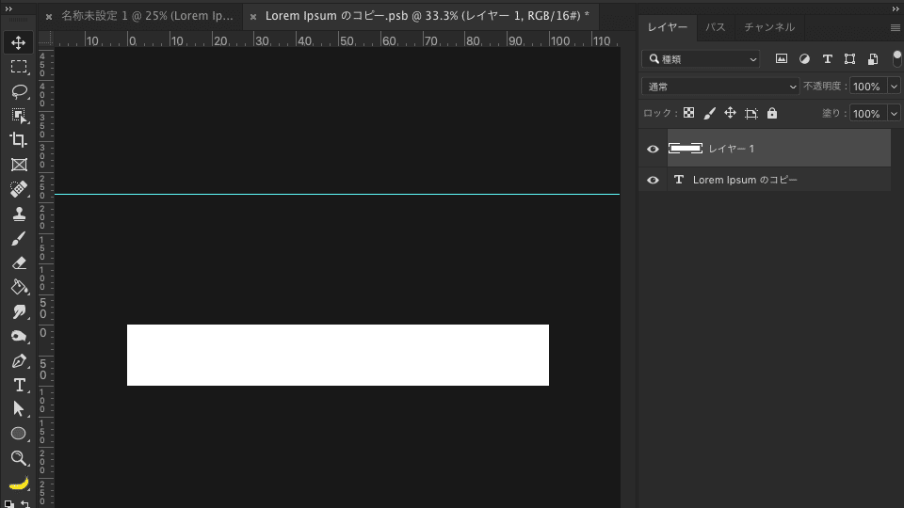The height and width of the screenshot is (508, 904).
Task: Open the 通常 blend mode dropdown
Action: [x=720, y=87]
